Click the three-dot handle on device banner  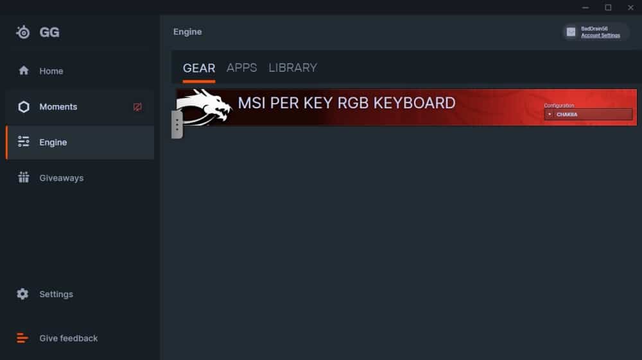click(177, 125)
